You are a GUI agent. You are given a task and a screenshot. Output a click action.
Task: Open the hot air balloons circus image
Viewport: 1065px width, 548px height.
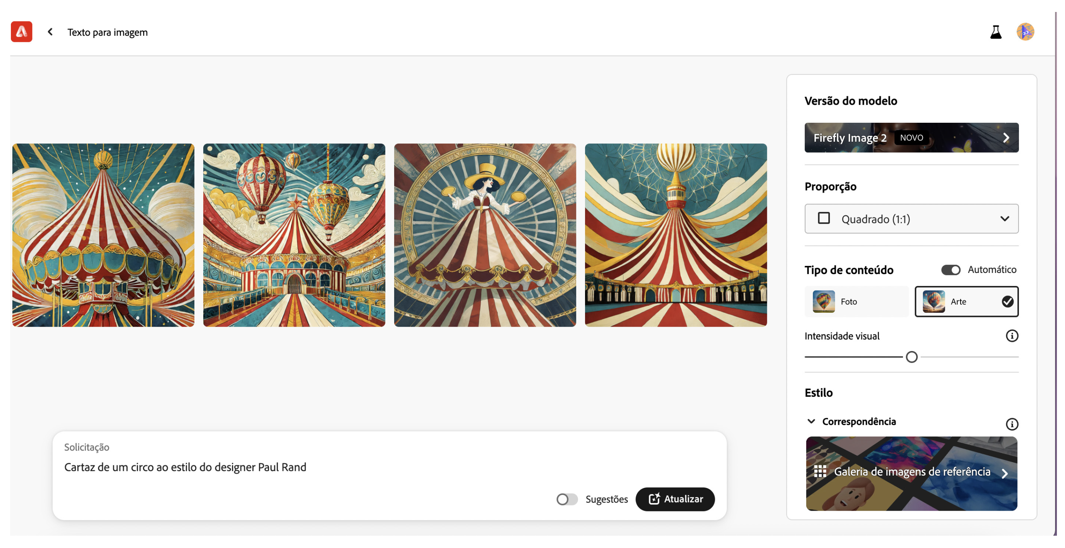294,235
